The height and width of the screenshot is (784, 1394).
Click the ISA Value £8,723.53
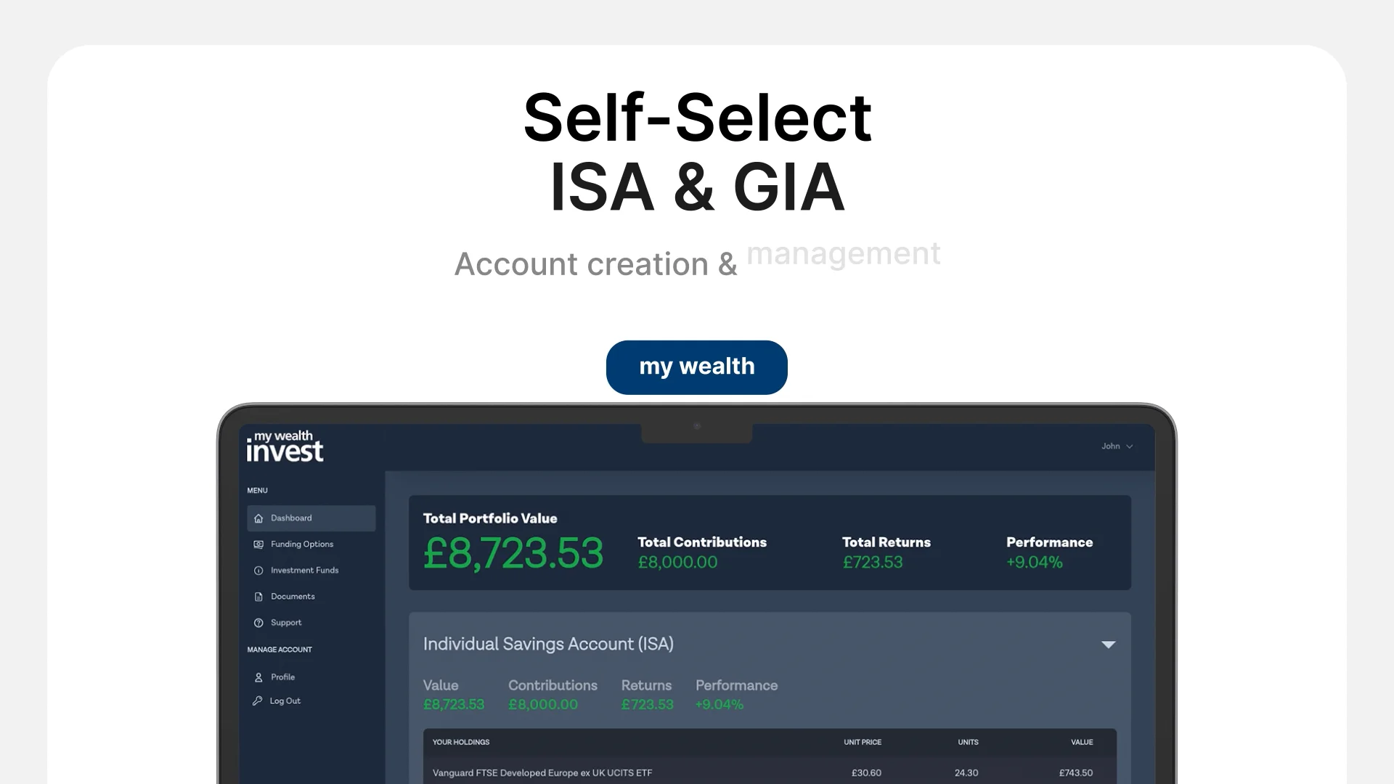coord(454,705)
